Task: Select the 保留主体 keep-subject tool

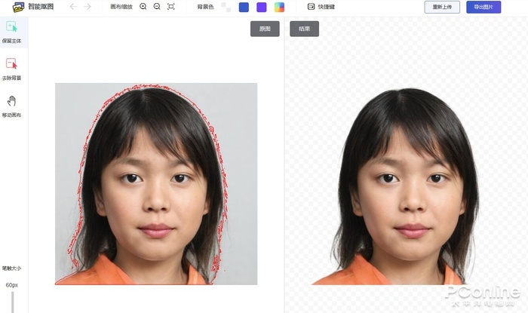Action: (12, 32)
